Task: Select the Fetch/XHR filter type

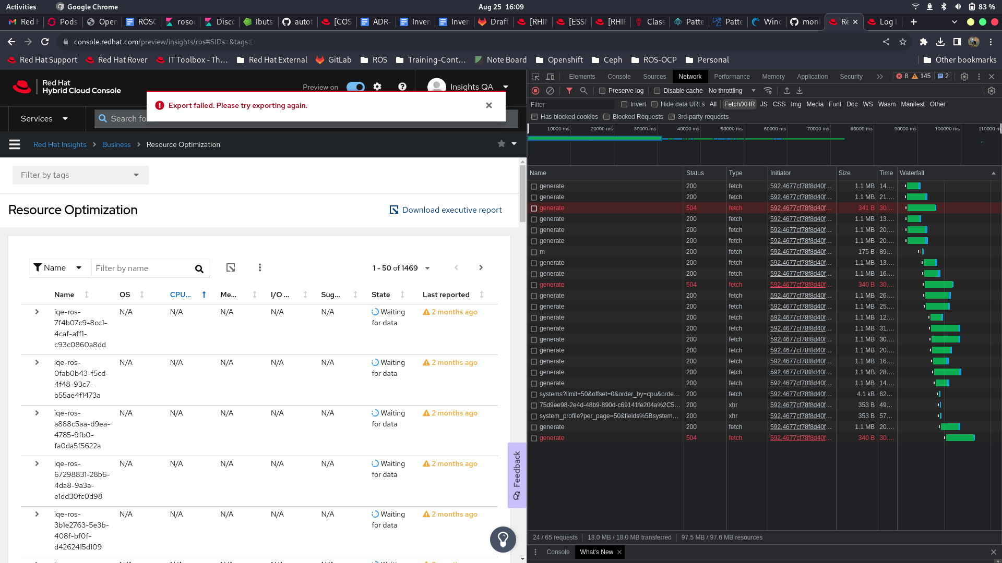Action: pyautogui.click(x=739, y=104)
